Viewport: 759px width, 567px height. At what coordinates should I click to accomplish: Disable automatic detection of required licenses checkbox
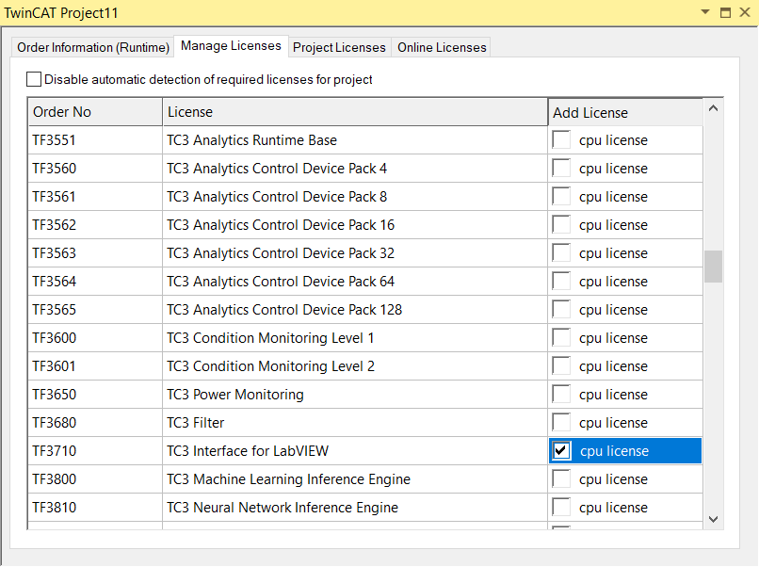point(34,79)
